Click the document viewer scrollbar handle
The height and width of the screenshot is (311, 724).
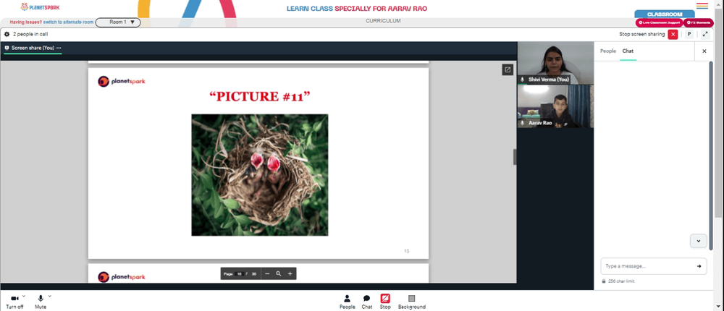click(x=514, y=157)
